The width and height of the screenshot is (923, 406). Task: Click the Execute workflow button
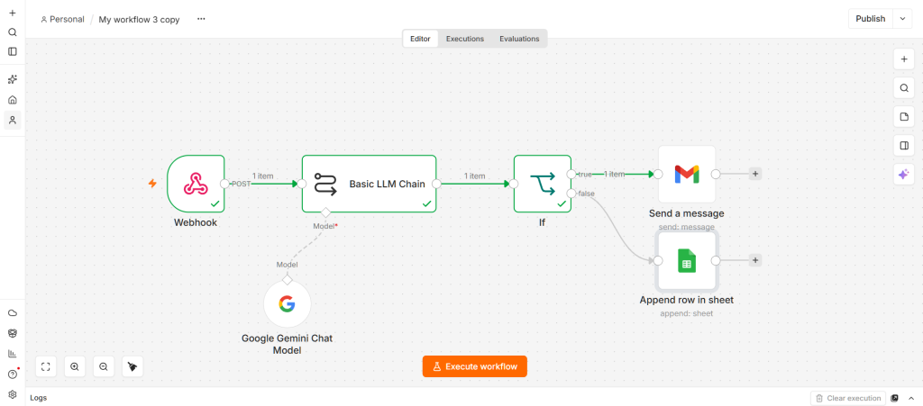point(474,366)
